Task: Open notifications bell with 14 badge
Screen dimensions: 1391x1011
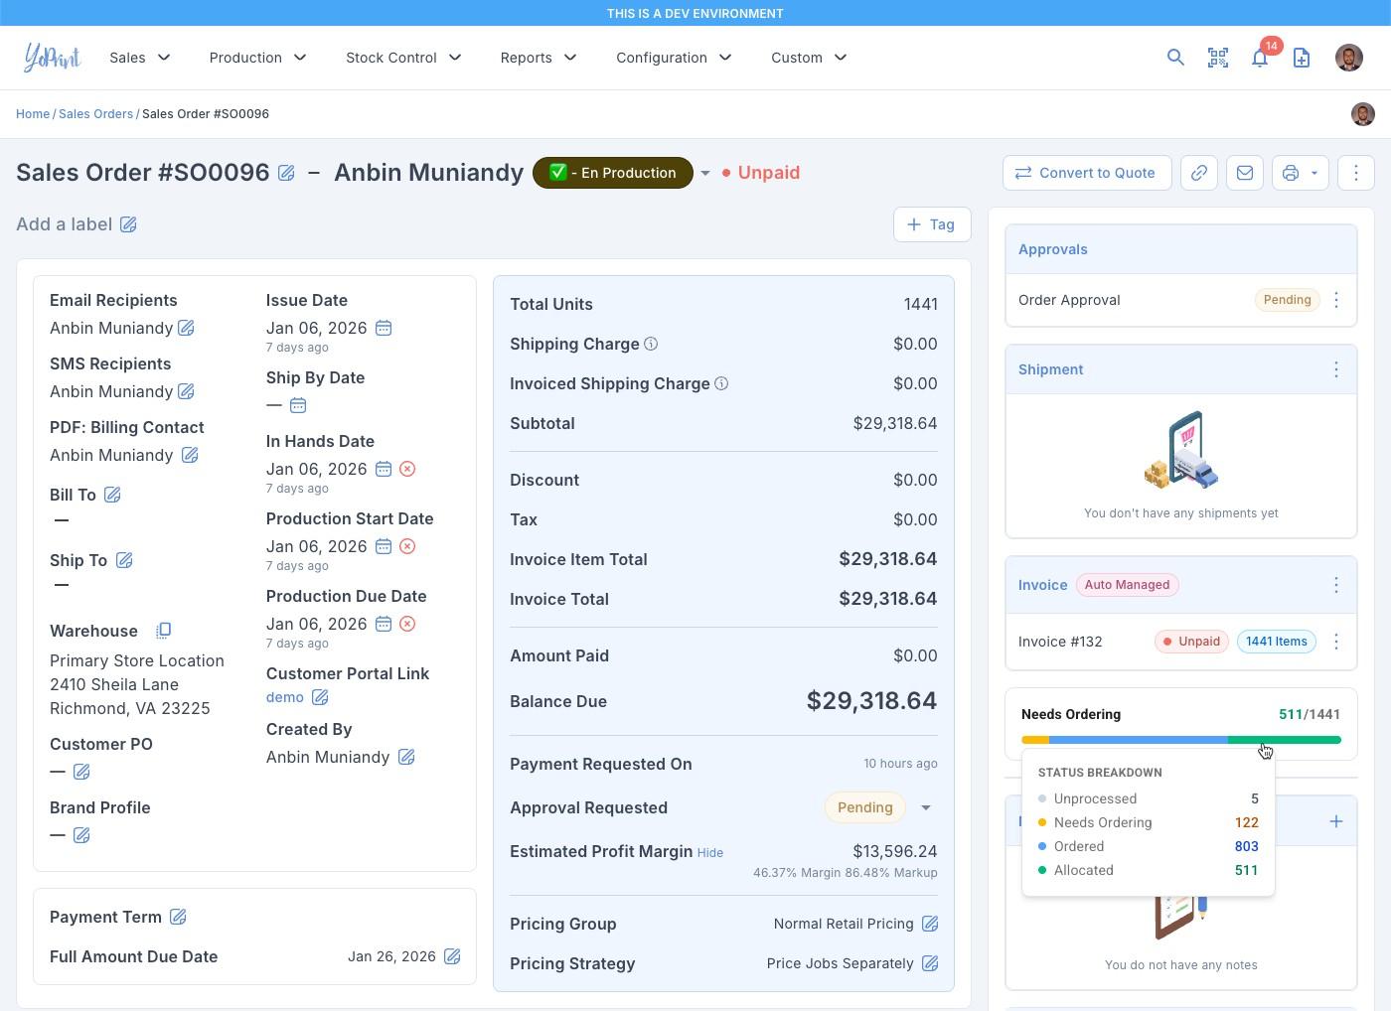Action: (1260, 58)
